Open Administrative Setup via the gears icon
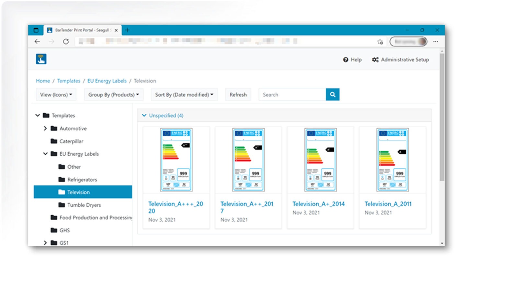The height and width of the screenshot is (291, 518). (x=375, y=60)
